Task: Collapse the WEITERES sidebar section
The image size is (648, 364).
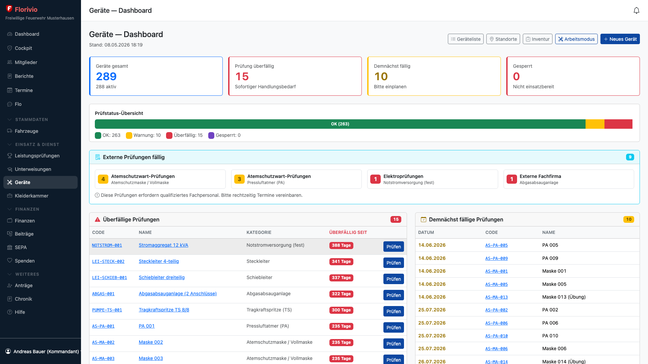Action: [x=23, y=274]
